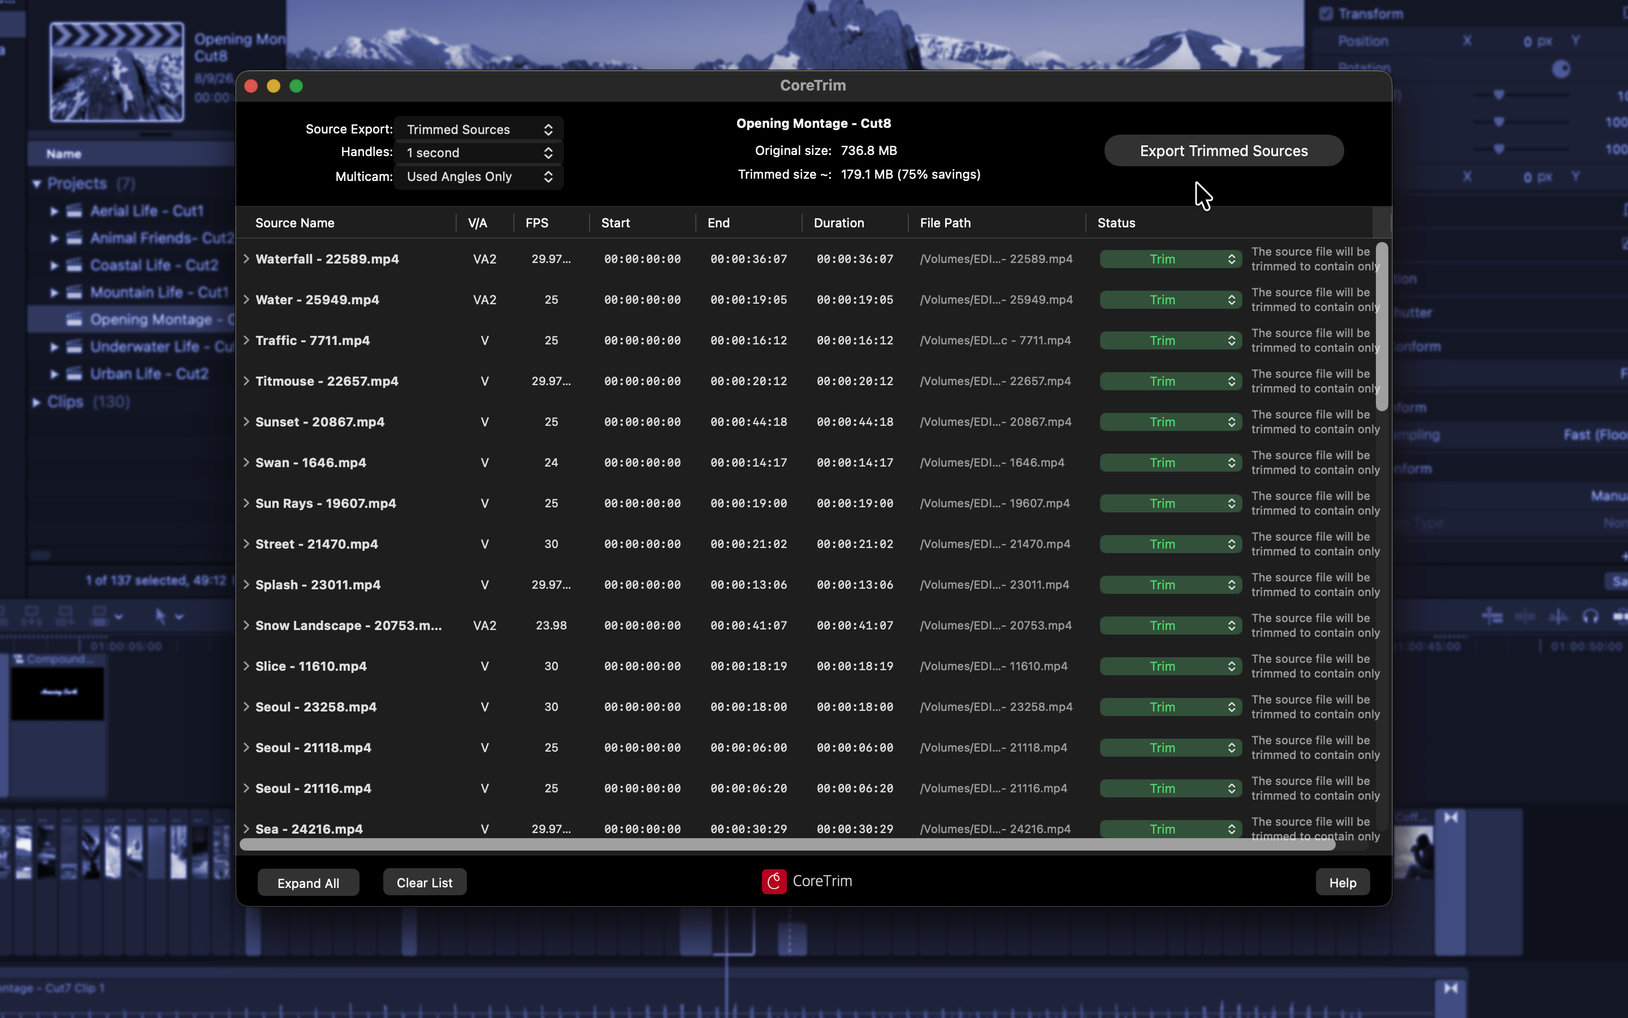This screenshot has width=1628, height=1018.
Task: Expand the Waterfall - 22589.mp4 row
Action: 246,259
